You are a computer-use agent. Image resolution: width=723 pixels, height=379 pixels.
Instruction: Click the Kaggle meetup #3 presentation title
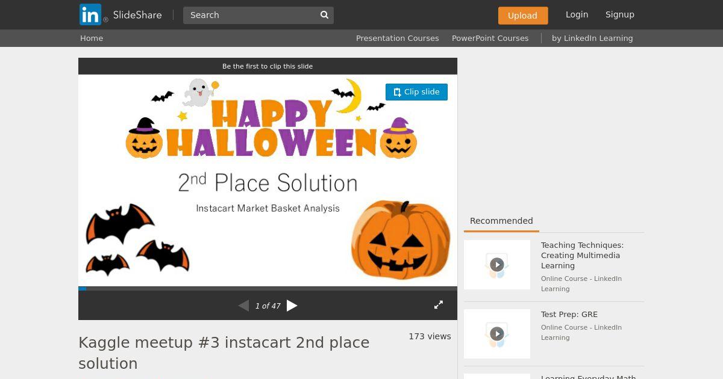pyautogui.click(x=224, y=353)
